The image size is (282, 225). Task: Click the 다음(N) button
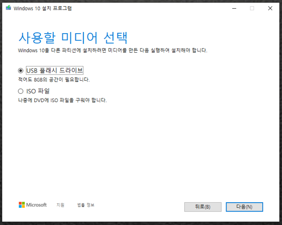[x=244, y=207]
